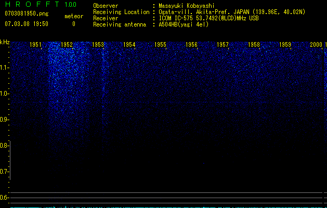The height and width of the screenshot is (208, 327).
Task: Select the filename 0703081950.png
Action: 27,14
